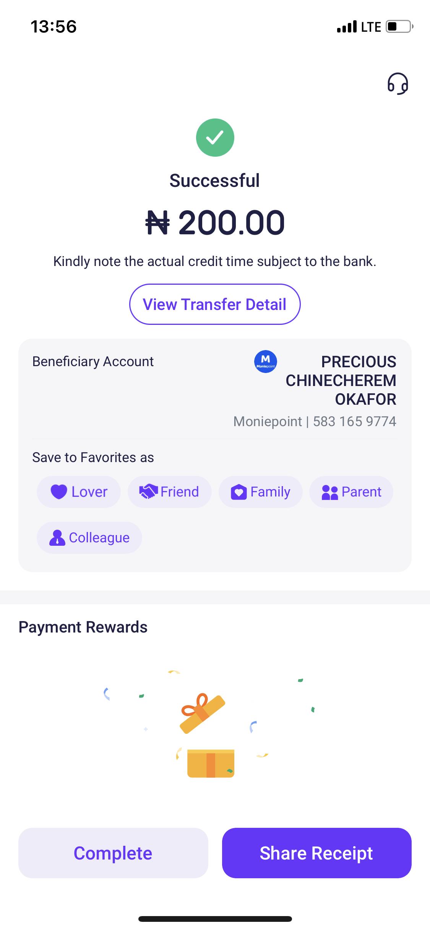Tap the green success checkmark icon
Image resolution: width=430 pixels, height=931 pixels.
(x=215, y=138)
